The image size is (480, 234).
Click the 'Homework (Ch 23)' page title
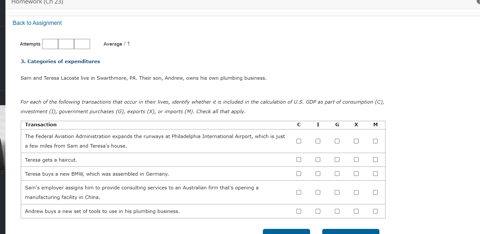pyautogui.click(x=37, y=2)
